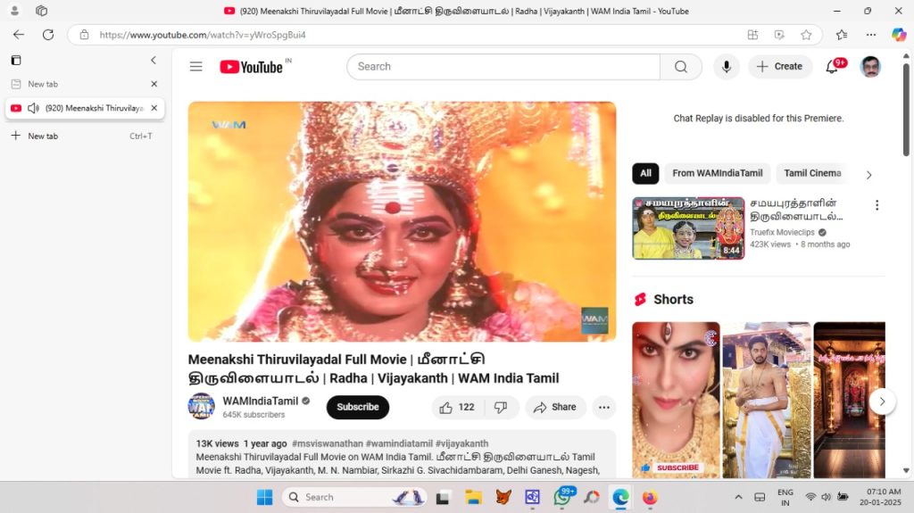
Task: Show hidden system tray icons
Action: 738,497
